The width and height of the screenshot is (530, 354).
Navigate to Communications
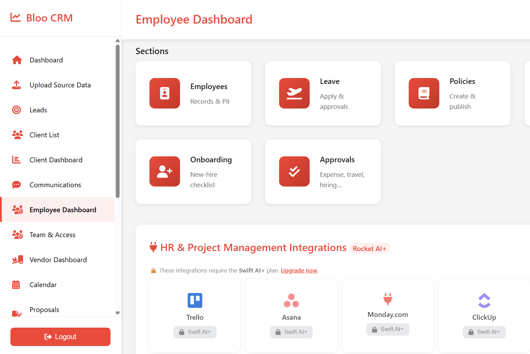click(x=58, y=185)
